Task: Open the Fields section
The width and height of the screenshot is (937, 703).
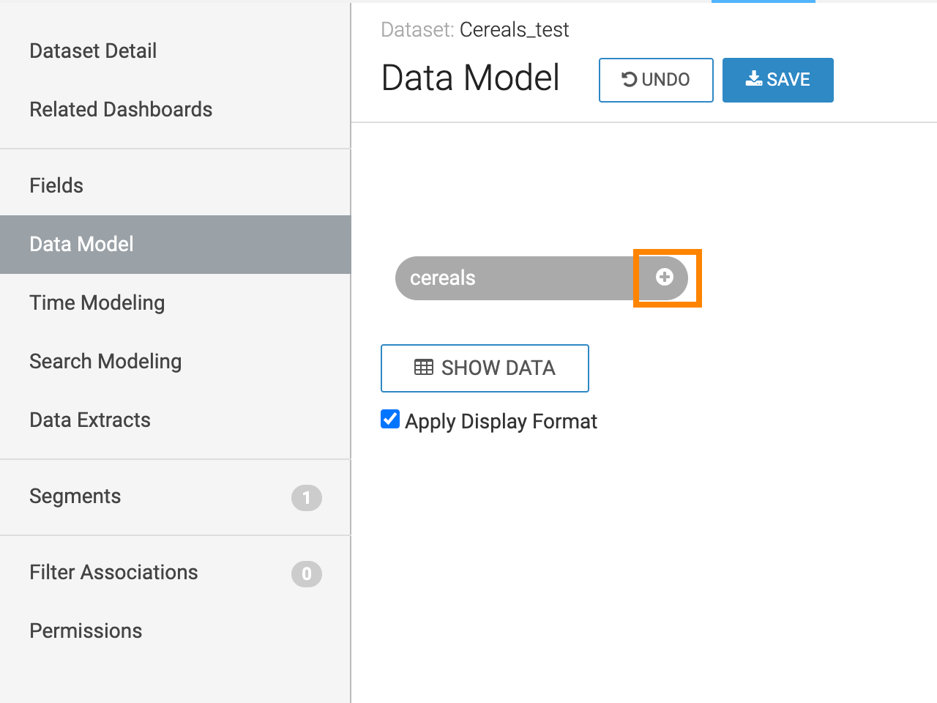Action: tap(56, 185)
